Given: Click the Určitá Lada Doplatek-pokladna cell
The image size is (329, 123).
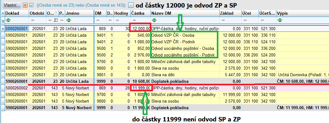Looking at the screenshot, I should click(185, 81).
